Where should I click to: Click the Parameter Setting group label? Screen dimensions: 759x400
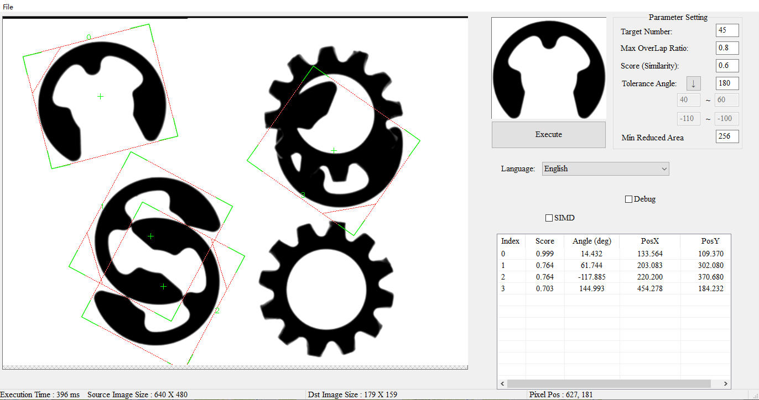pos(678,17)
